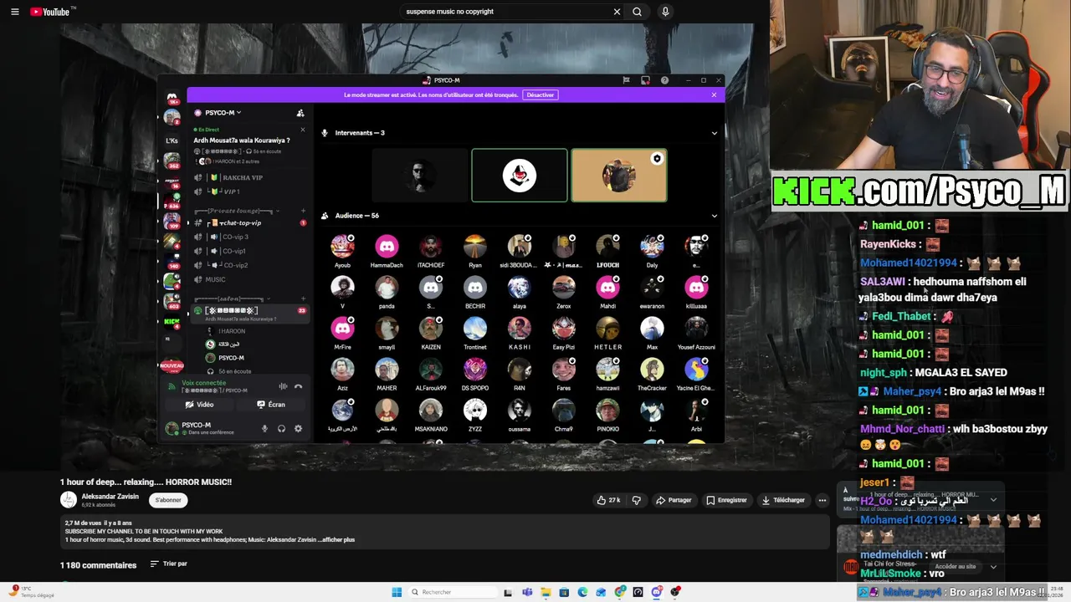Open Microsoft Teams in the taskbar
This screenshot has height=602, width=1071.
527,592
